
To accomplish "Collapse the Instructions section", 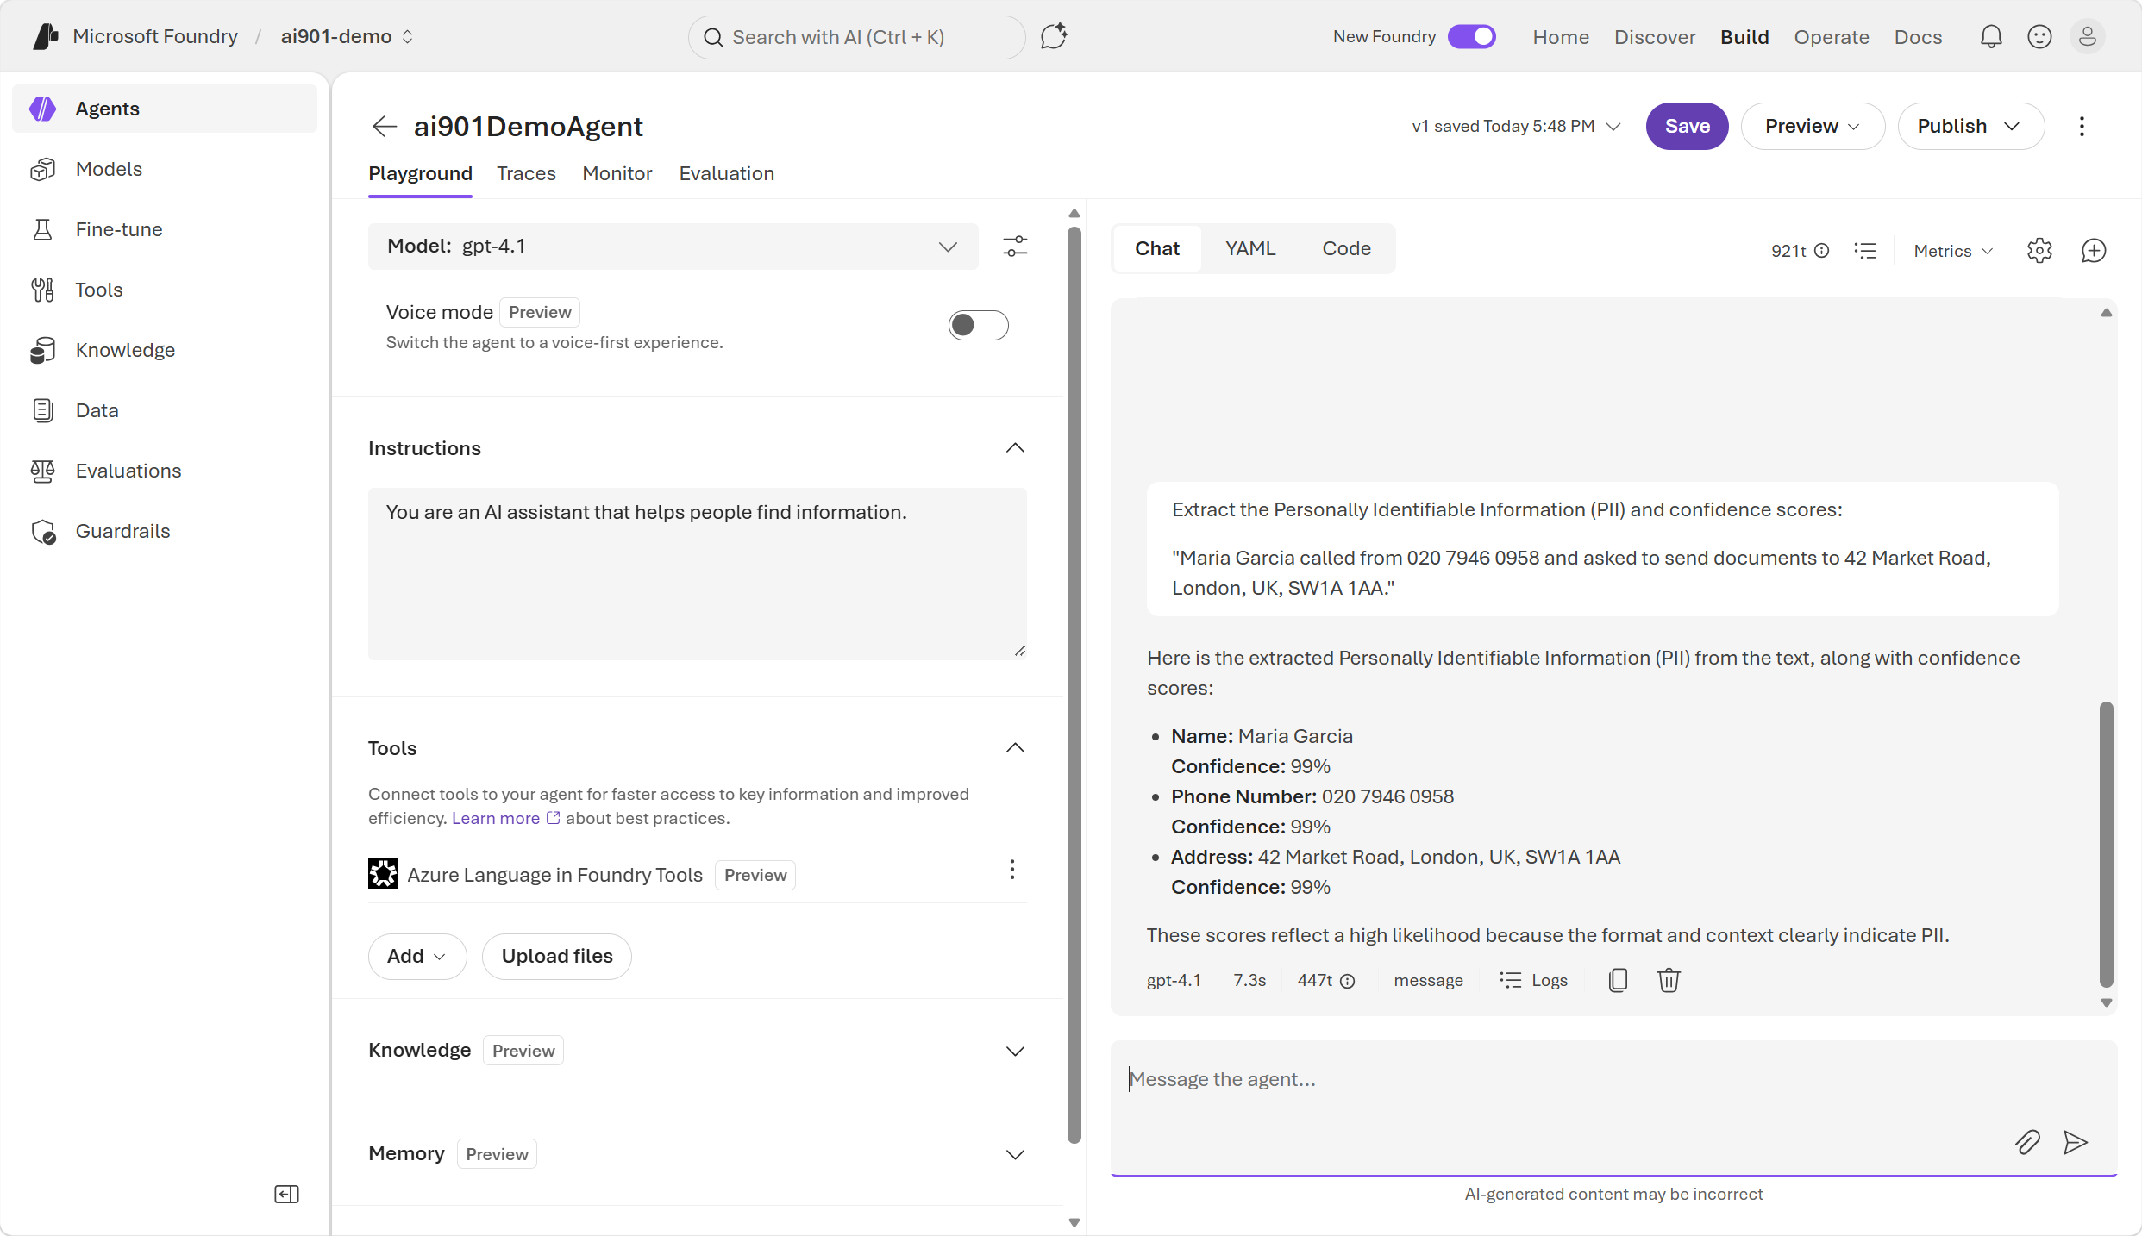I will tap(1015, 447).
